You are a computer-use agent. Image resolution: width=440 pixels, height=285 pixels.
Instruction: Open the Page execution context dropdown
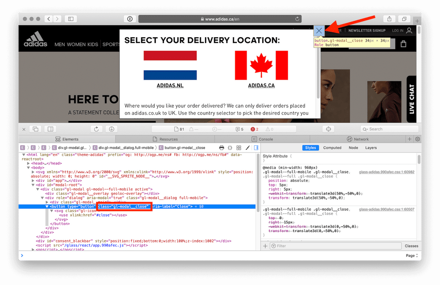[412, 256]
